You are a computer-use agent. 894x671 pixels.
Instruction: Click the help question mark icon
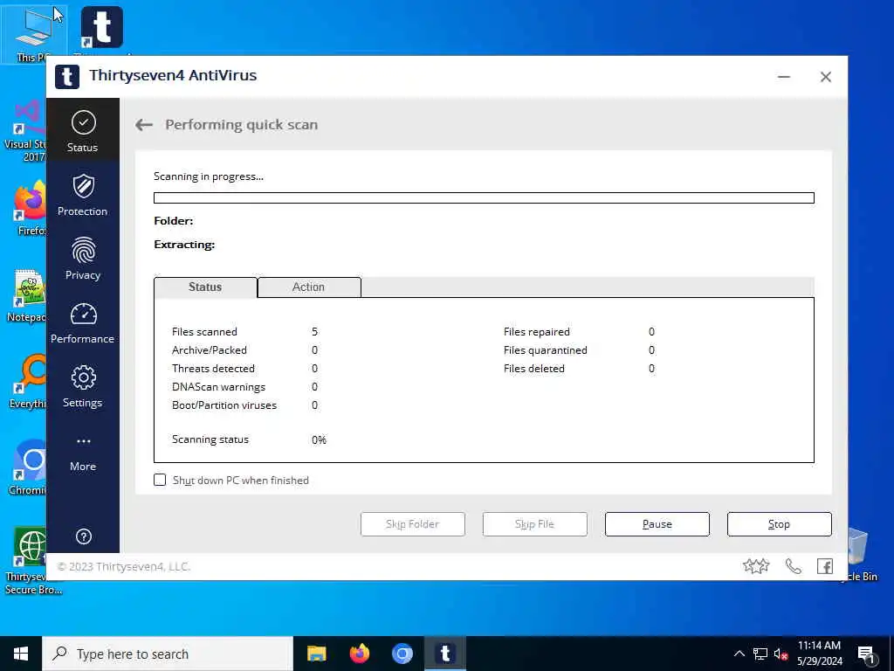click(83, 536)
